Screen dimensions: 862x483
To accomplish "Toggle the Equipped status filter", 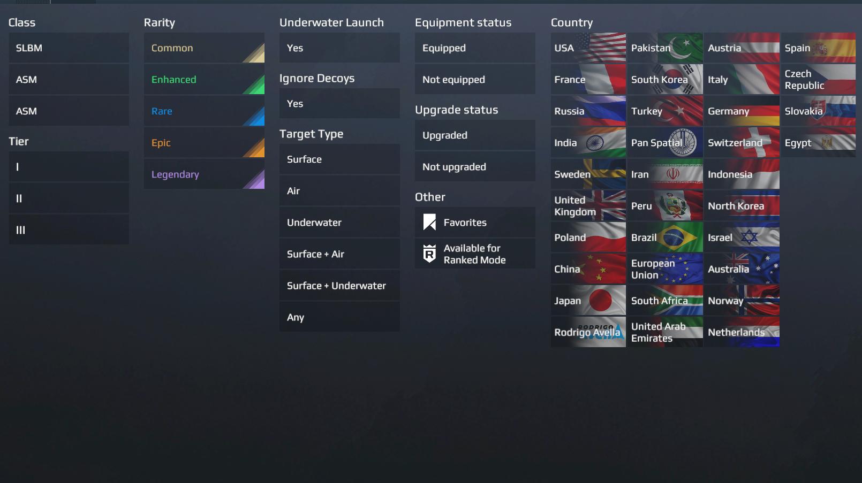I will tap(475, 48).
